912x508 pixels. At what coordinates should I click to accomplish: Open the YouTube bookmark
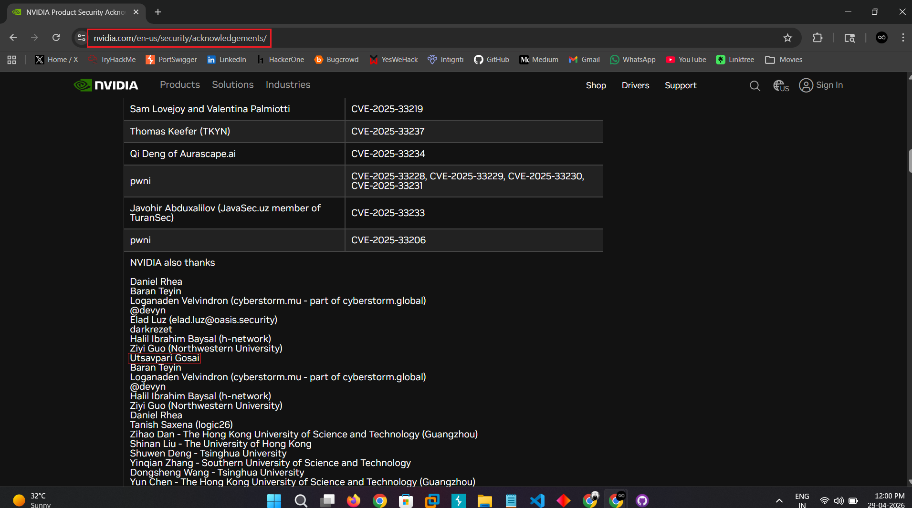[686, 60]
